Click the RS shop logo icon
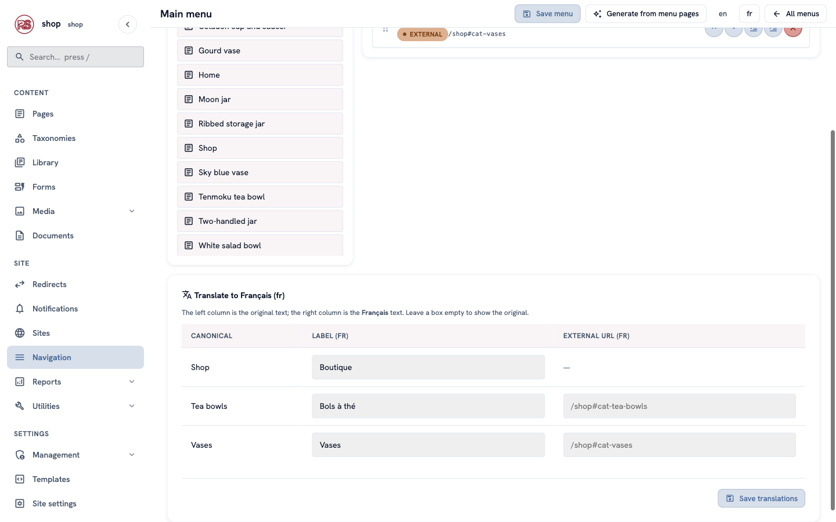This screenshot has height=522, width=836. tap(24, 24)
